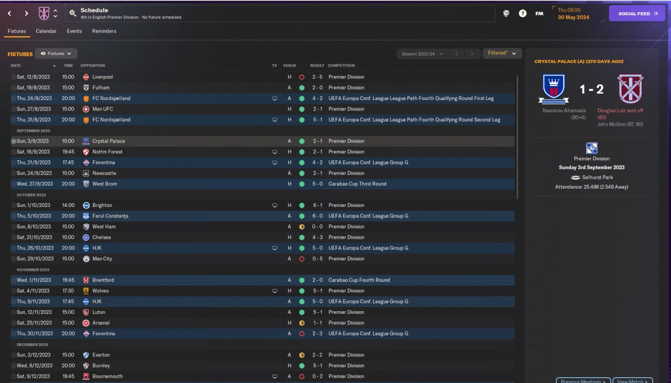Click the large Crystal Palace crest in match panel
The image size is (671, 383).
tap(554, 90)
